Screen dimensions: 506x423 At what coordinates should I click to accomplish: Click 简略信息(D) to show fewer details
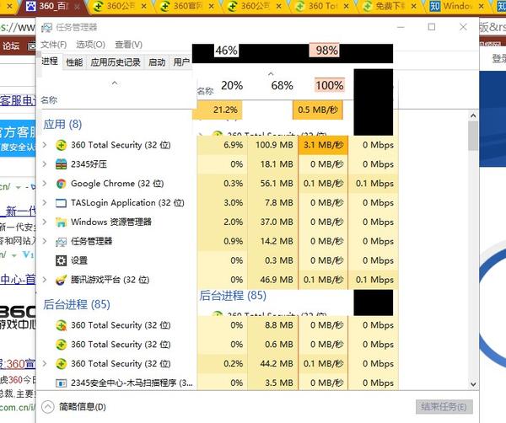click(x=83, y=407)
